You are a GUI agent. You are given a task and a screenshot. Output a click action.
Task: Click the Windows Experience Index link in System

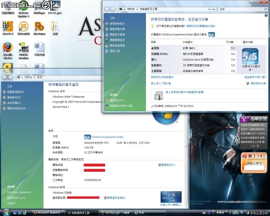(108, 137)
